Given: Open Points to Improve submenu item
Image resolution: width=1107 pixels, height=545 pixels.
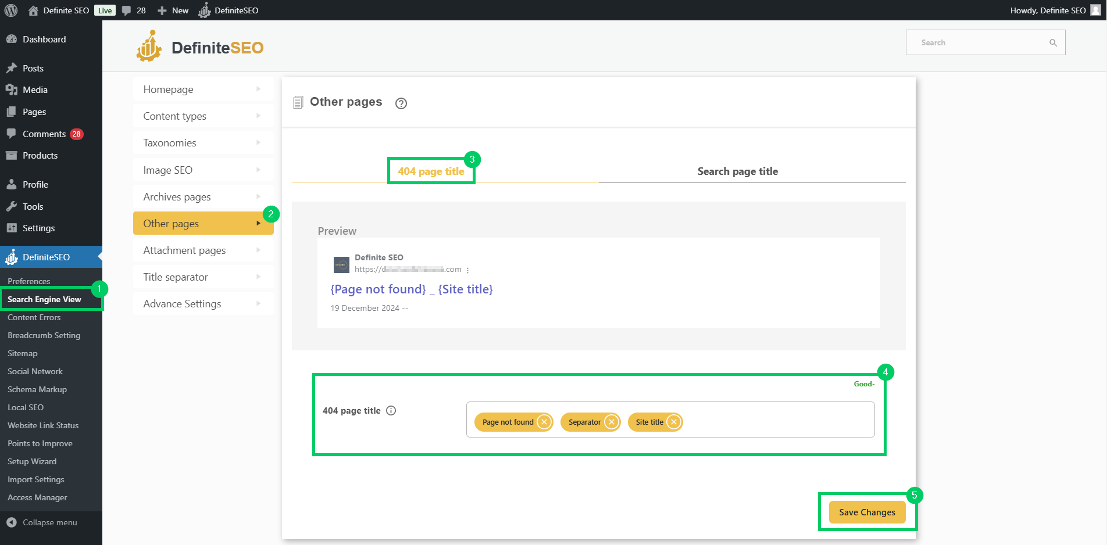Looking at the screenshot, I should [40, 443].
